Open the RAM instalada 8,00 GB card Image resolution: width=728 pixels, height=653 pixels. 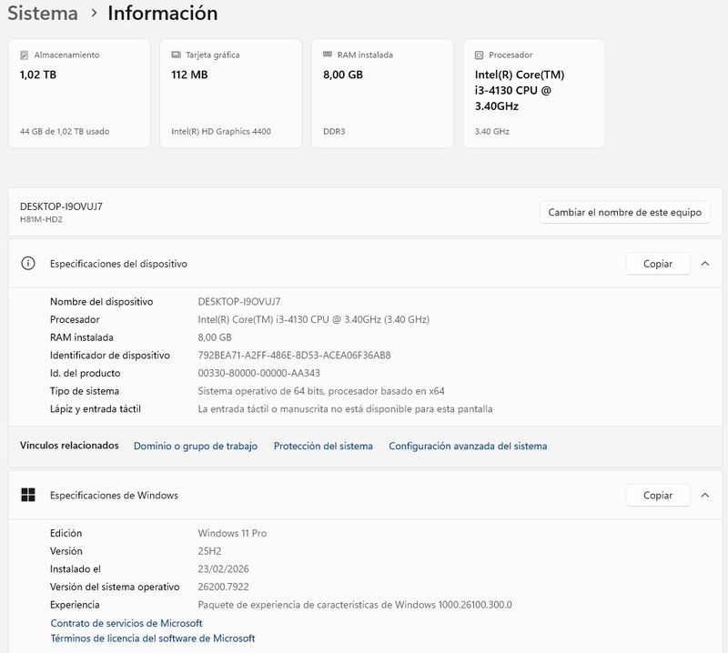pos(382,94)
